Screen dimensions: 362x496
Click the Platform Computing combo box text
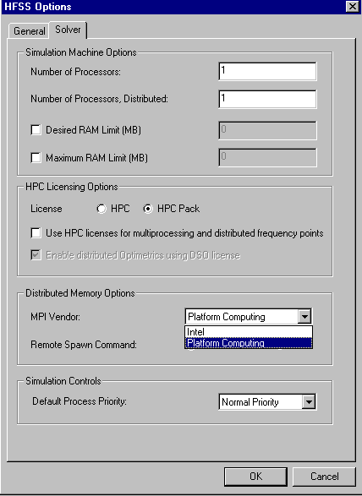(x=227, y=317)
